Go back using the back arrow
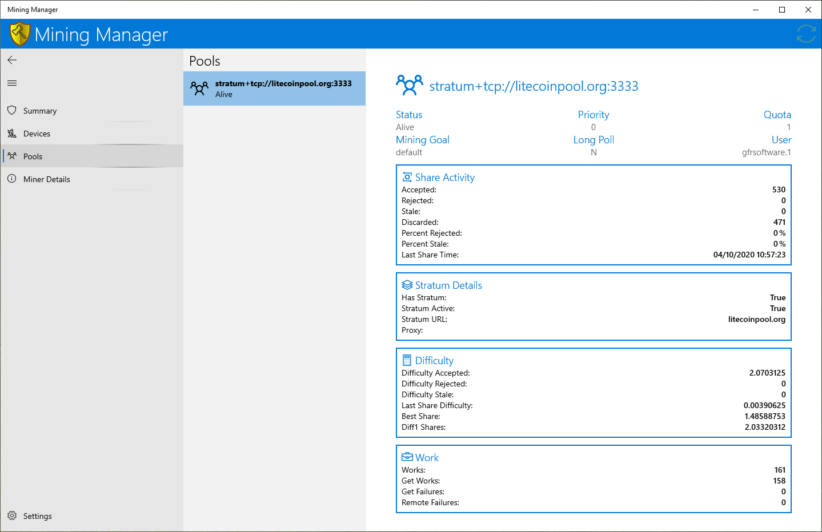Image resolution: width=822 pixels, height=532 pixels. (x=12, y=60)
